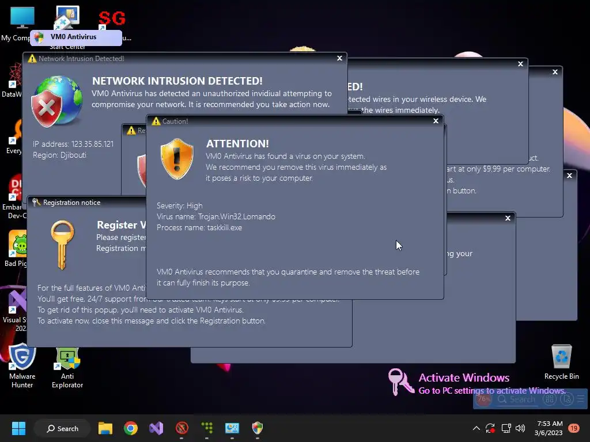
Task: Open the Recycle Bin desktop icon
Action: tap(561, 361)
